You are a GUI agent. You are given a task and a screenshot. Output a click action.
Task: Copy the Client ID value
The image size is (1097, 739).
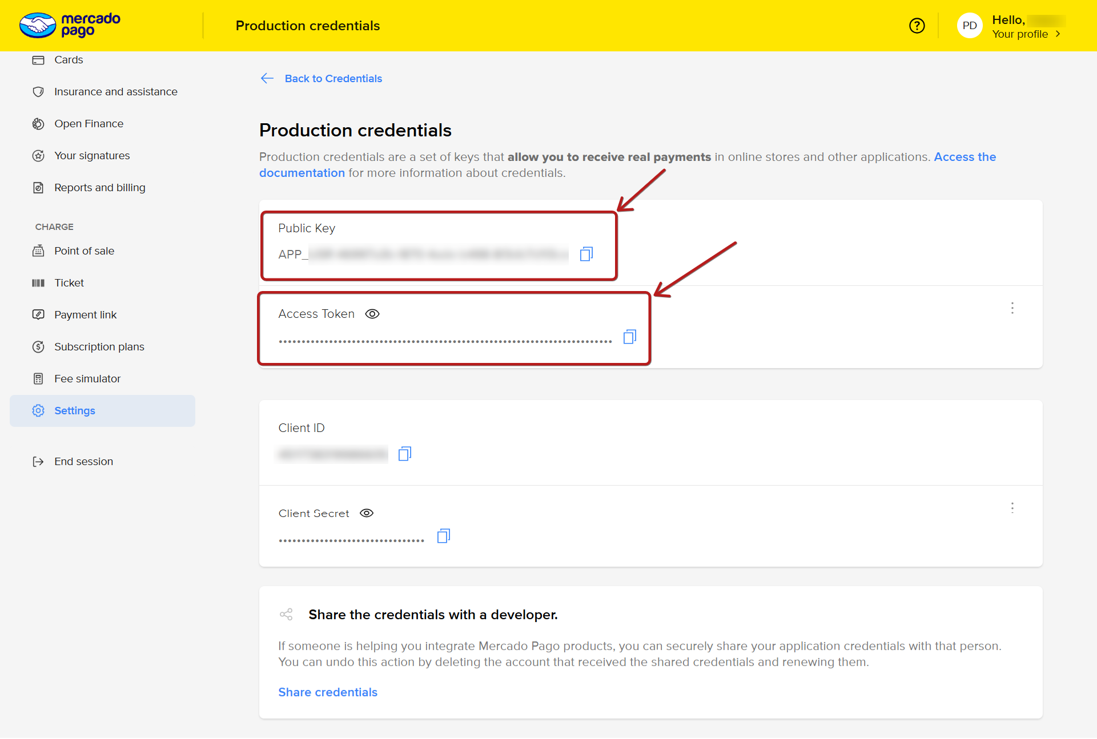[404, 454]
